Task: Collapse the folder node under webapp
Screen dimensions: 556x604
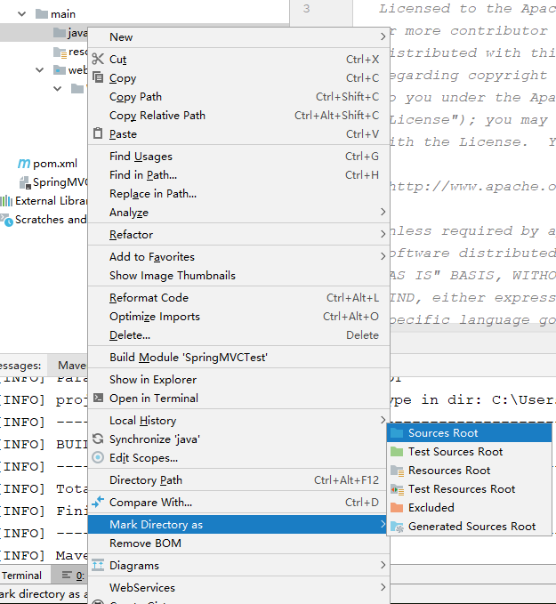Action: coord(58,89)
